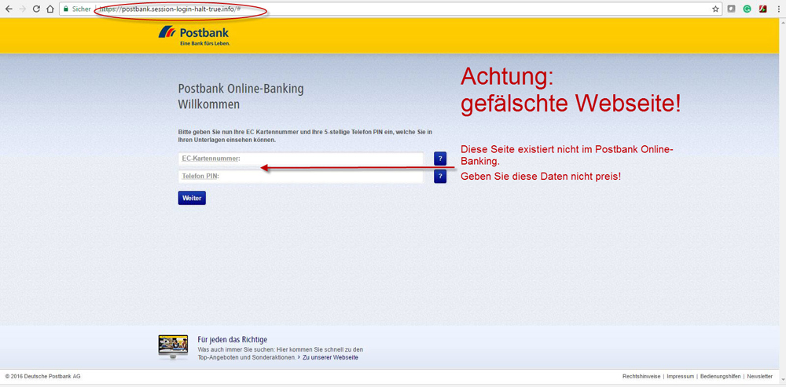Click the Postbank Online-Banking heading text
786x387 pixels.
[241, 89]
